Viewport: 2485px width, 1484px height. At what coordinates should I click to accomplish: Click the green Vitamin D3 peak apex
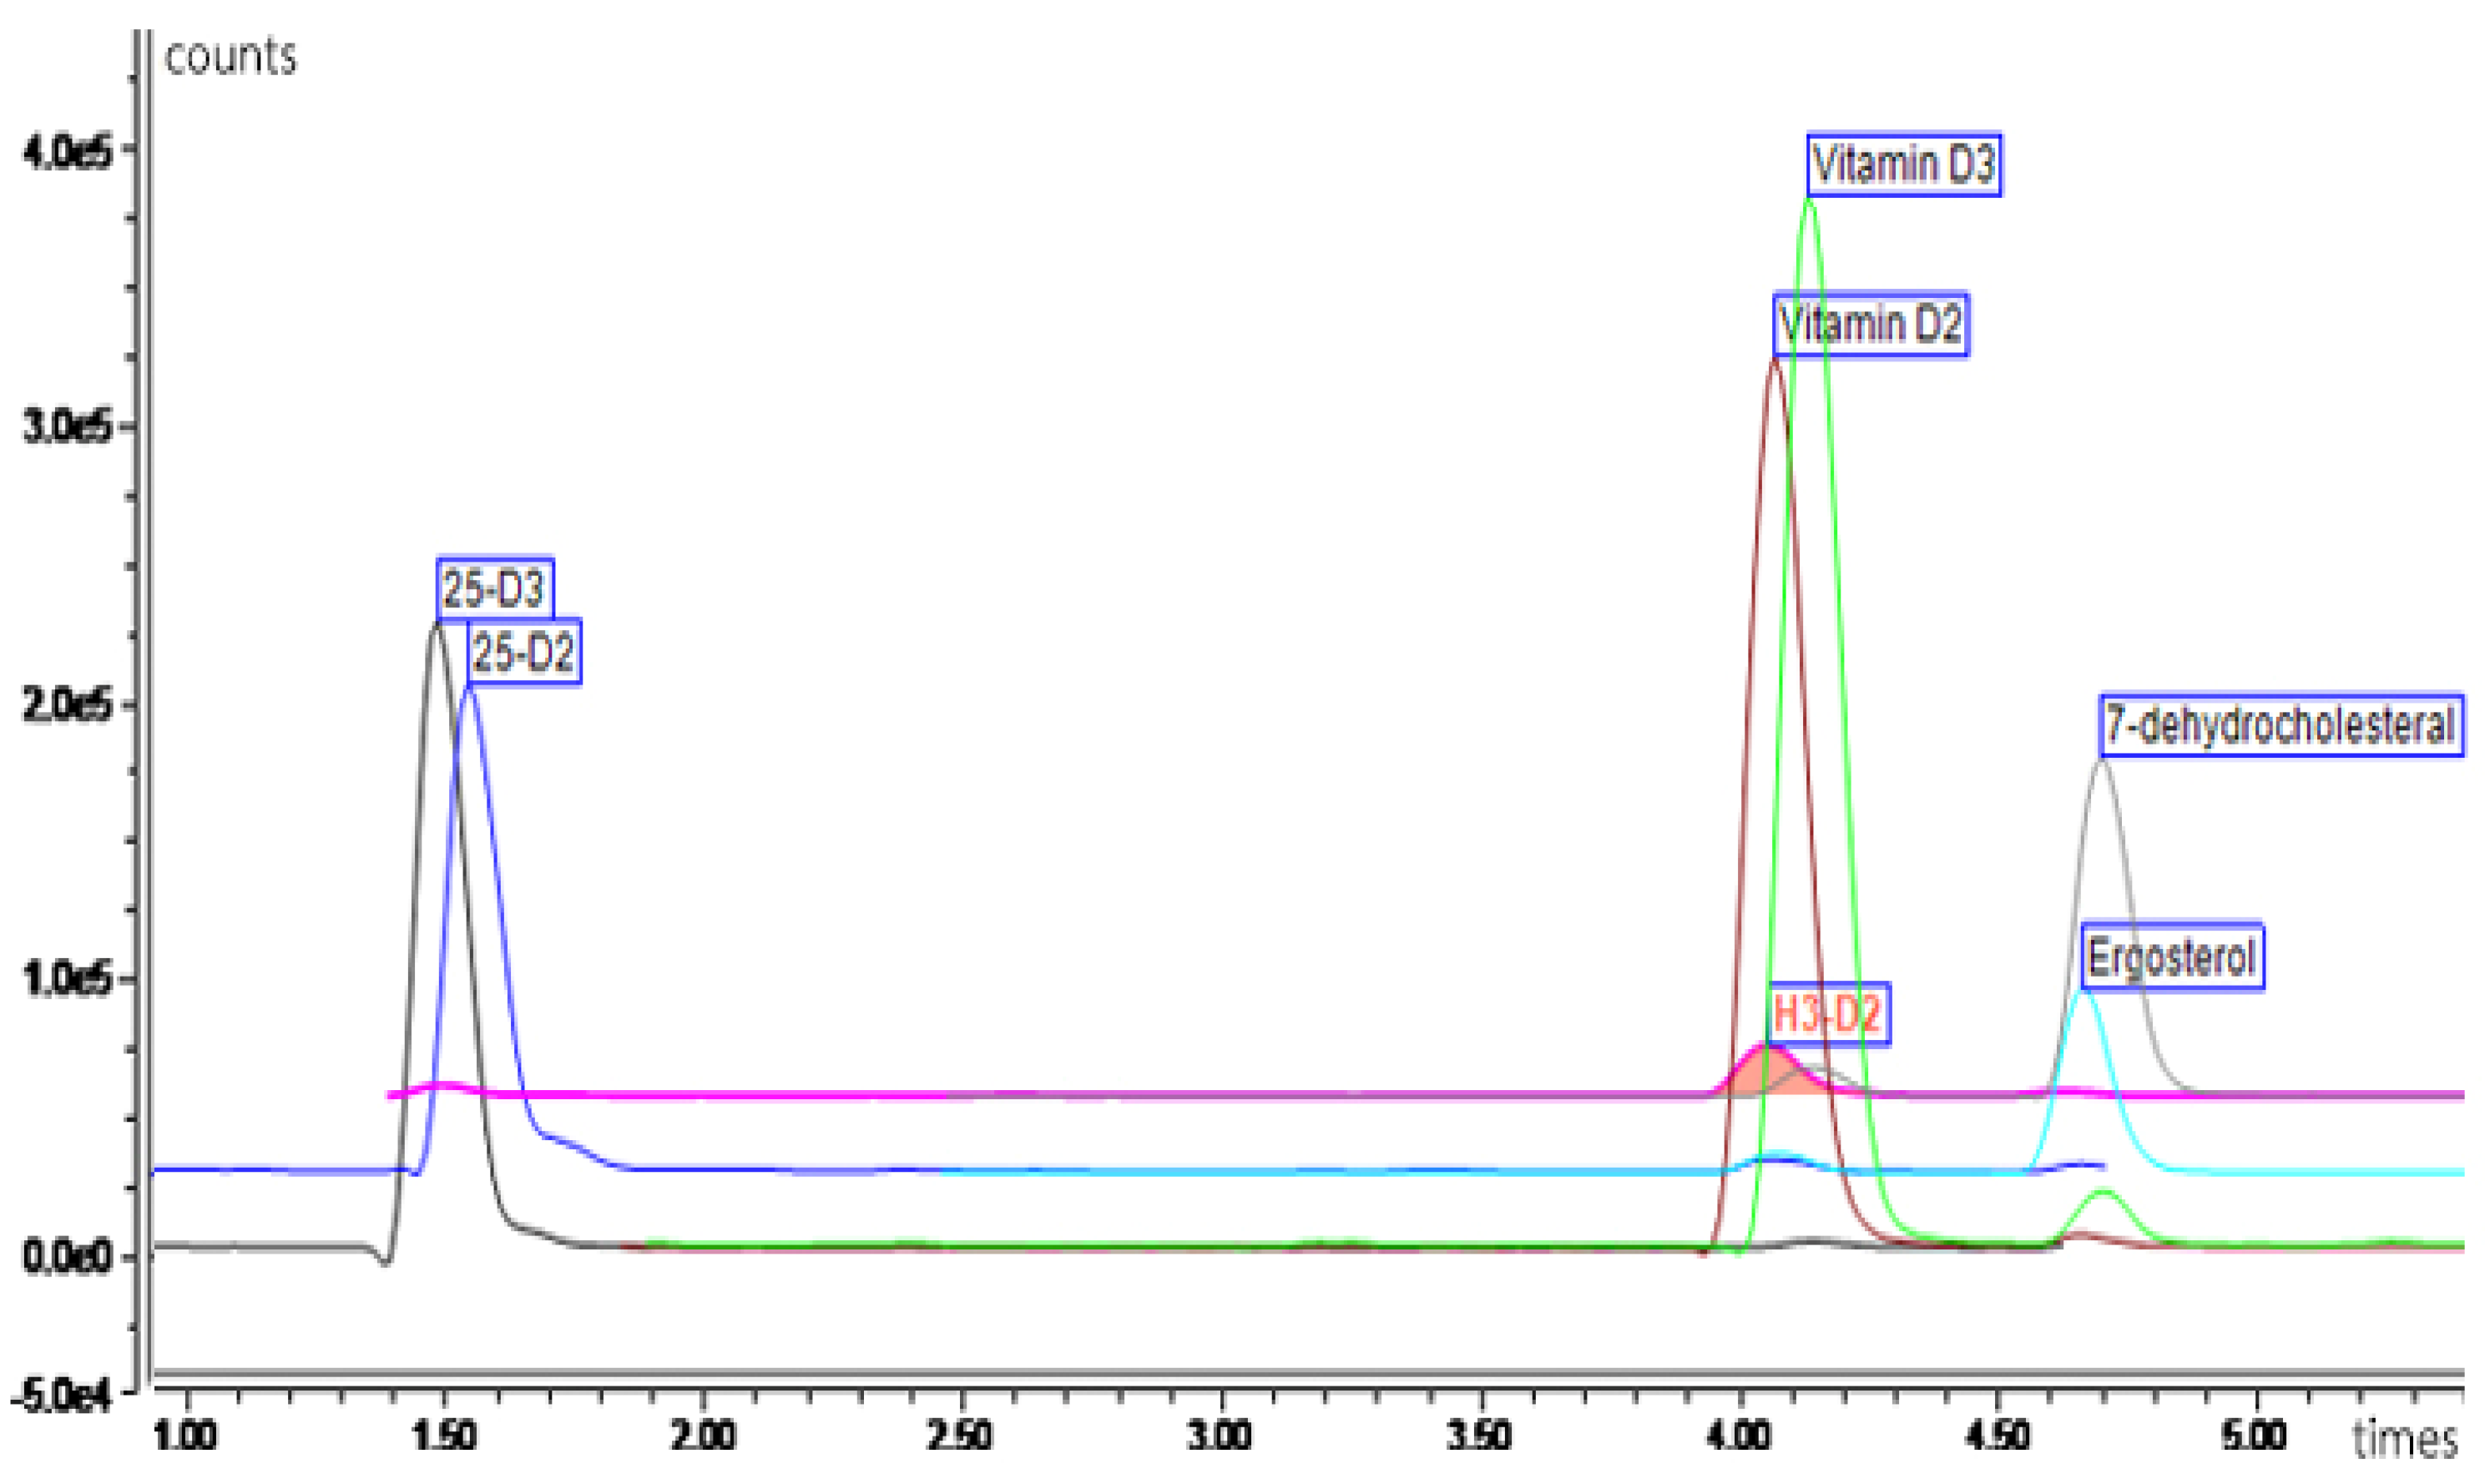[x=1809, y=200]
